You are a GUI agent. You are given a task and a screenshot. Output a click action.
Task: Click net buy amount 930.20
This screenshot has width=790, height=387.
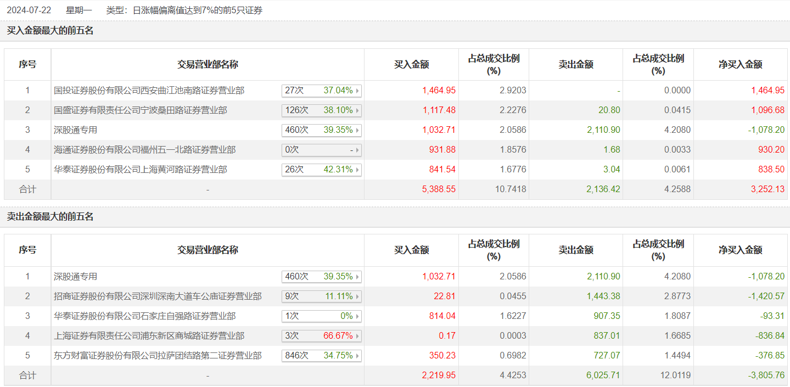(771, 150)
